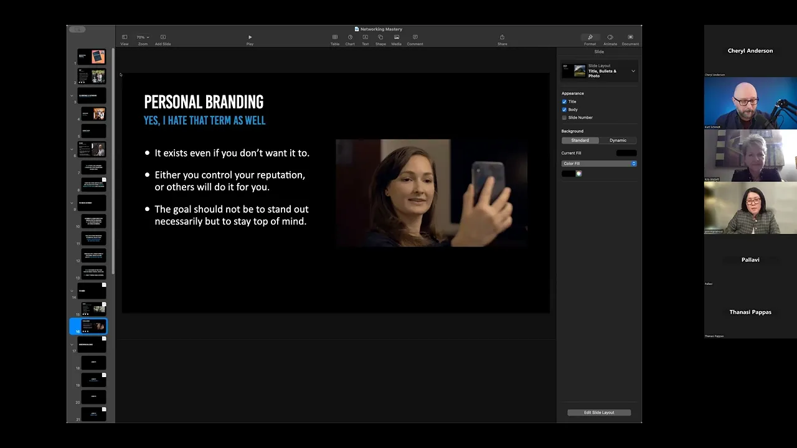Open the color wheel picker next to the fill swatch
797x448 pixels.
tap(579, 174)
